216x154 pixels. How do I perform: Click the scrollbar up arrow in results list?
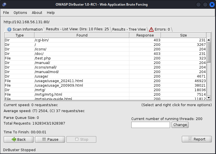tap(209, 40)
